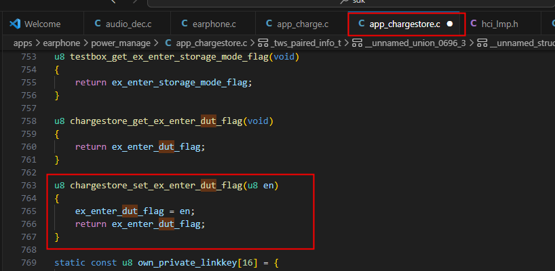The width and height of the screenshot is (555, 271).
Task: Click struct icon before _tws_paired_info_t breadcrumb
Action: pos(263,43)
